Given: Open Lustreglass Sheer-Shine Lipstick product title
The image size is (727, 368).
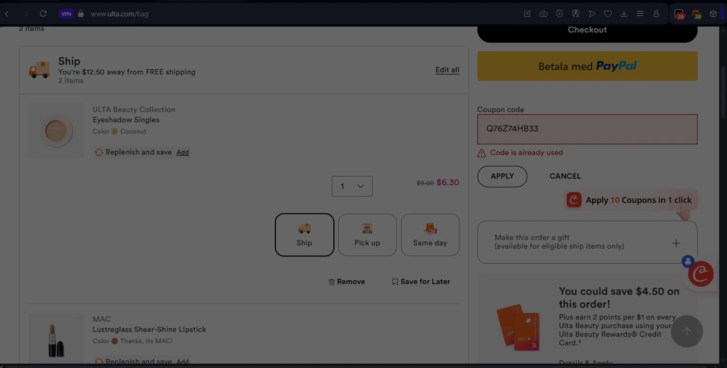Looking at the screenshot, I should tap(149, 329).
